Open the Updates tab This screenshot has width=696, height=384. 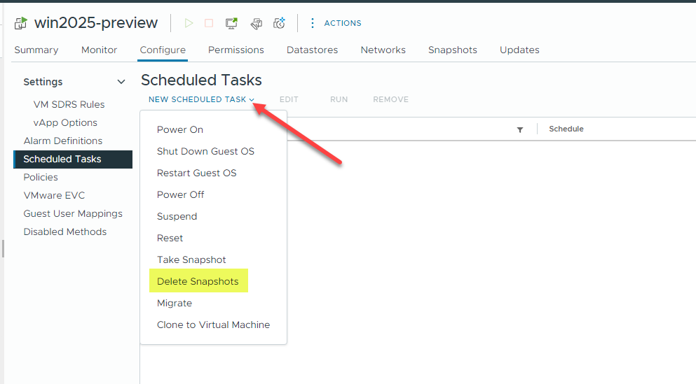point(519,50)
